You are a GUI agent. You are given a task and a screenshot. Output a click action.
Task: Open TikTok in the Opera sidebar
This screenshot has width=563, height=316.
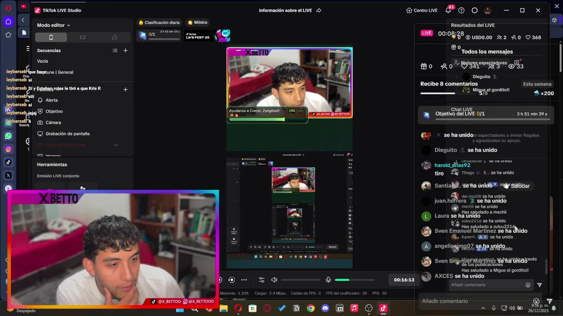8,162
